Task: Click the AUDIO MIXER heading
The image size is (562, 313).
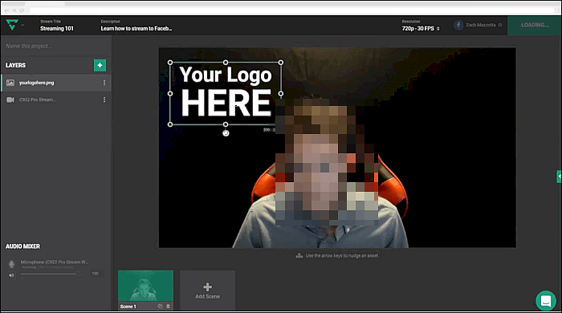Action: coord(22,246)
